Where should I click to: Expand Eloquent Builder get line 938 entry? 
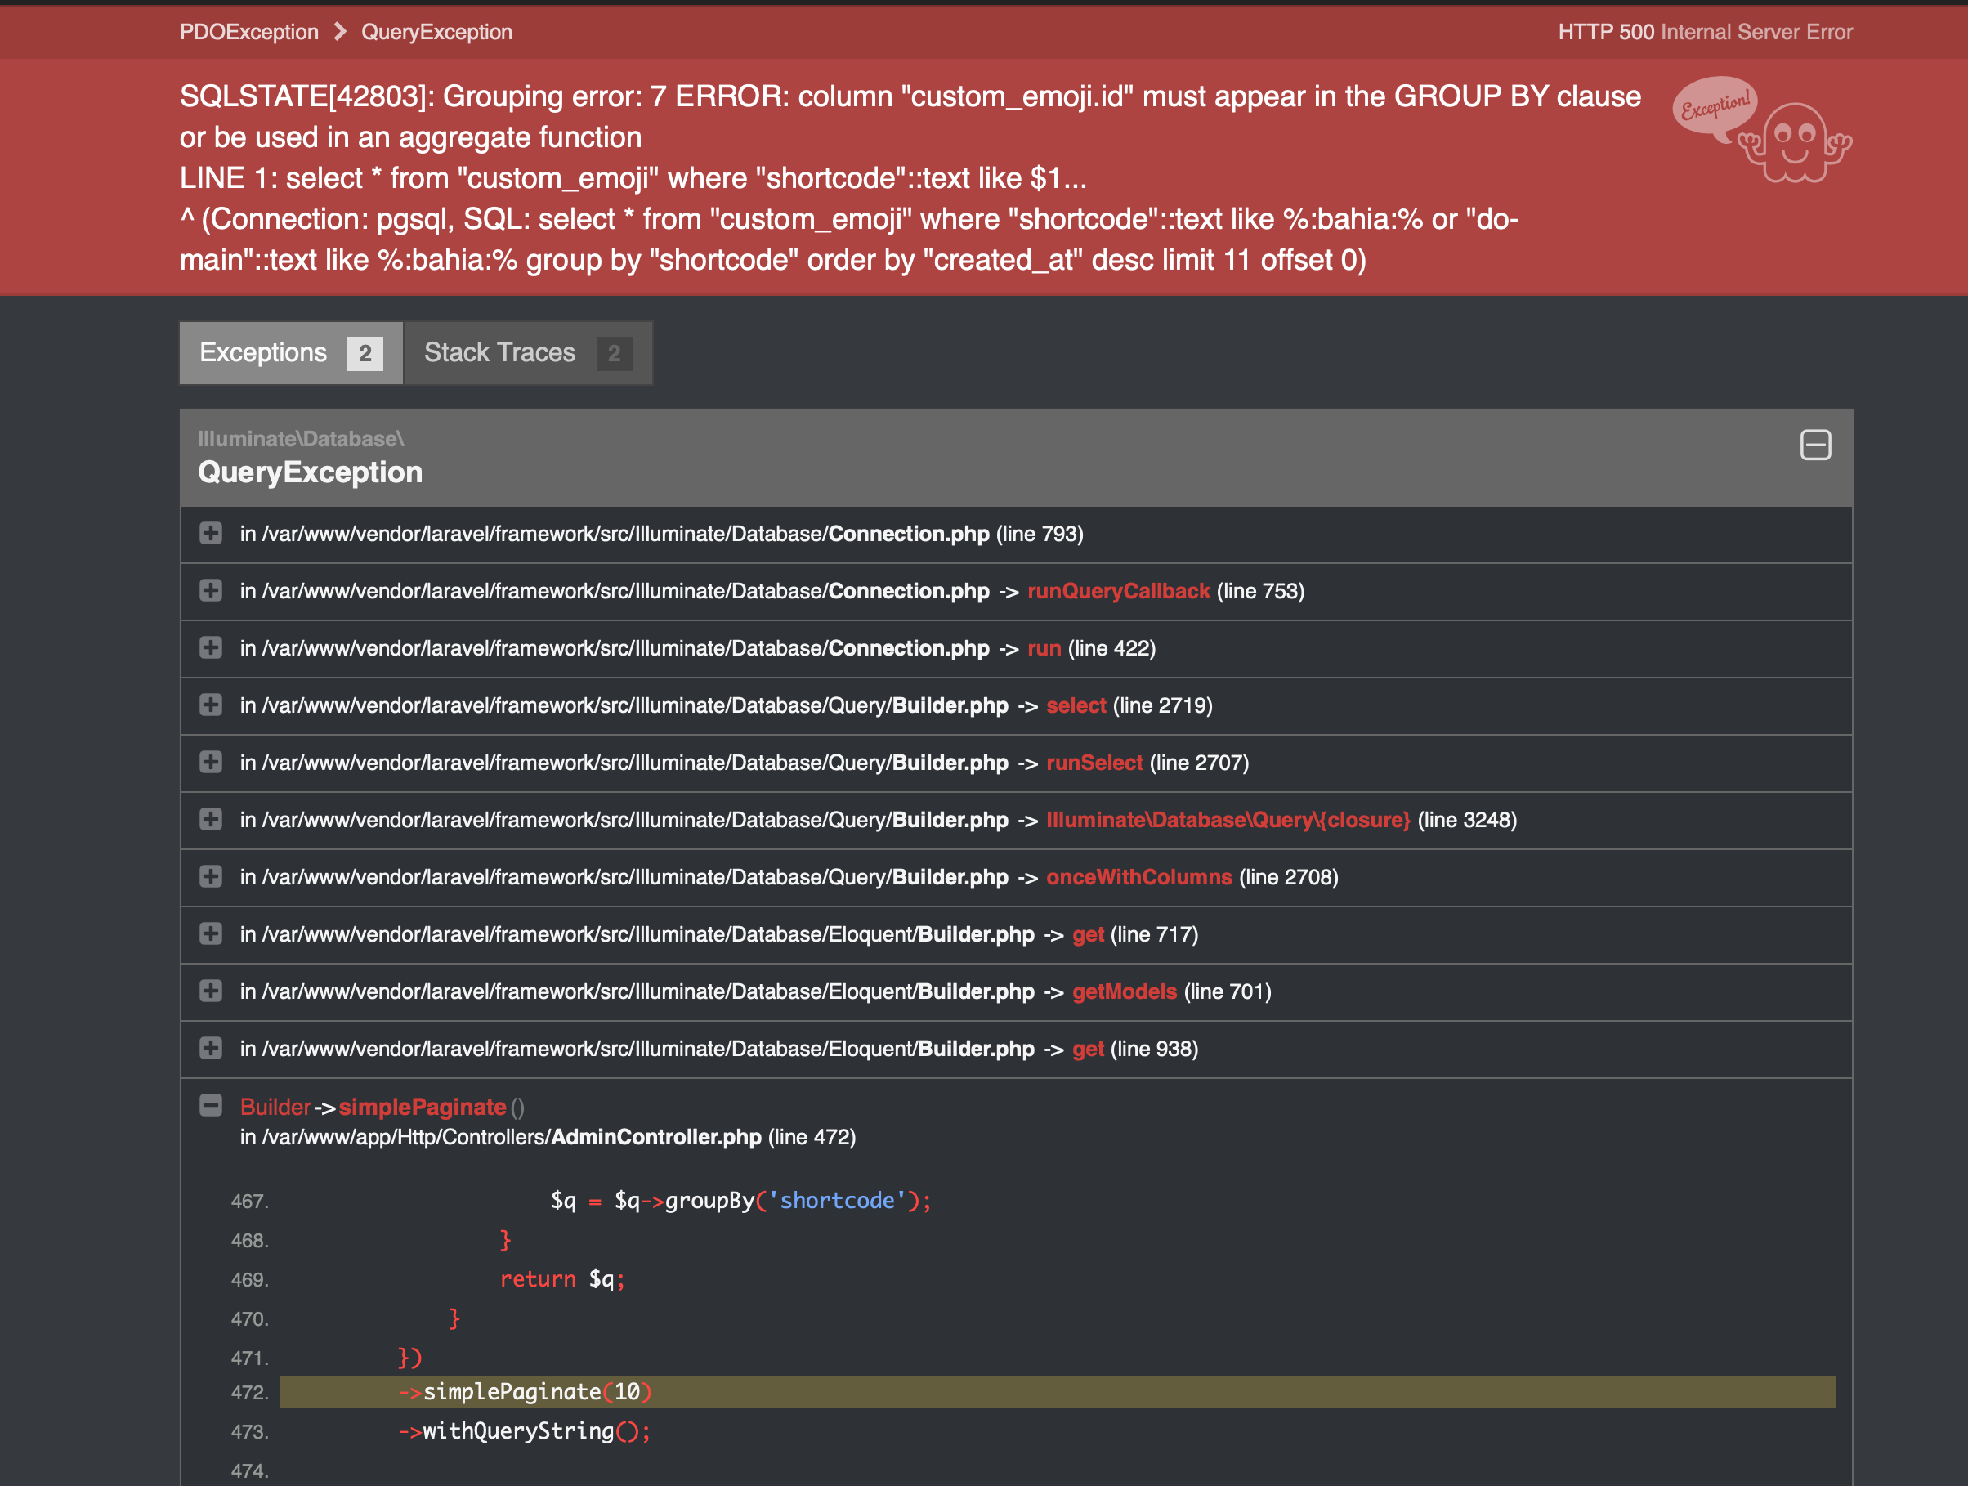pyautogui.click(x=211, y=1048)
